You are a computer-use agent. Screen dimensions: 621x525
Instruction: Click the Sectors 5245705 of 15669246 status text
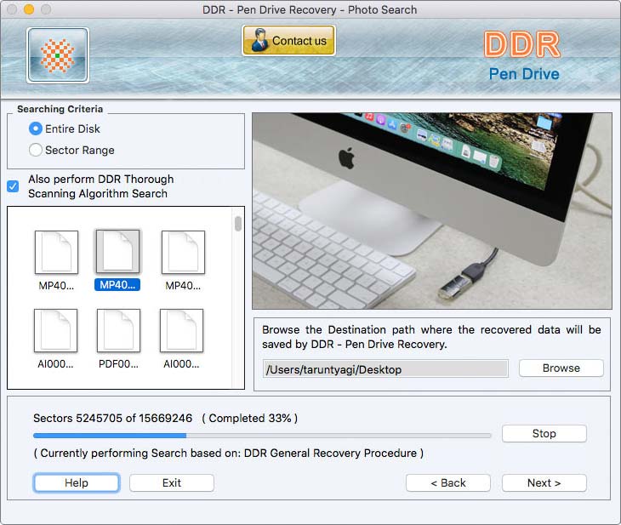tap(112, 418)
